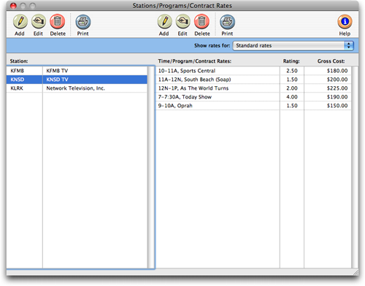Open the Show rates for dropdown

[293, 46]
